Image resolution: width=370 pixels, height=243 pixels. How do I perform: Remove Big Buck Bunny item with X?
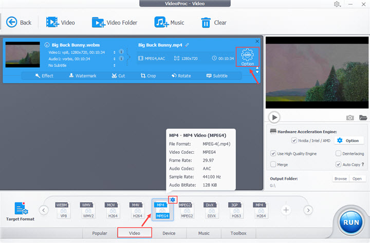(257, 41)
